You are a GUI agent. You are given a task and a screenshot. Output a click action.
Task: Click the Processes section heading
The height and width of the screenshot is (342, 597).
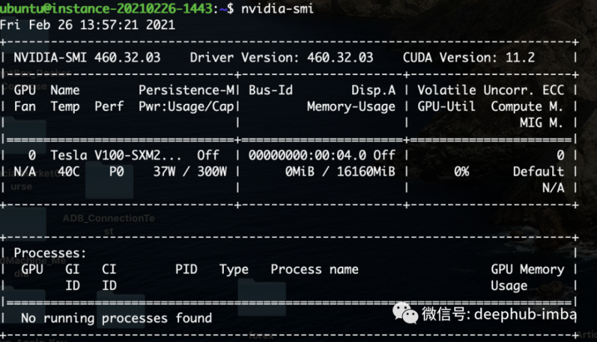tap(50, 253)
